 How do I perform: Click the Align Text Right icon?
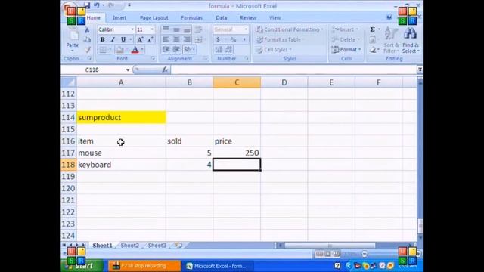(x=187, y=39)
